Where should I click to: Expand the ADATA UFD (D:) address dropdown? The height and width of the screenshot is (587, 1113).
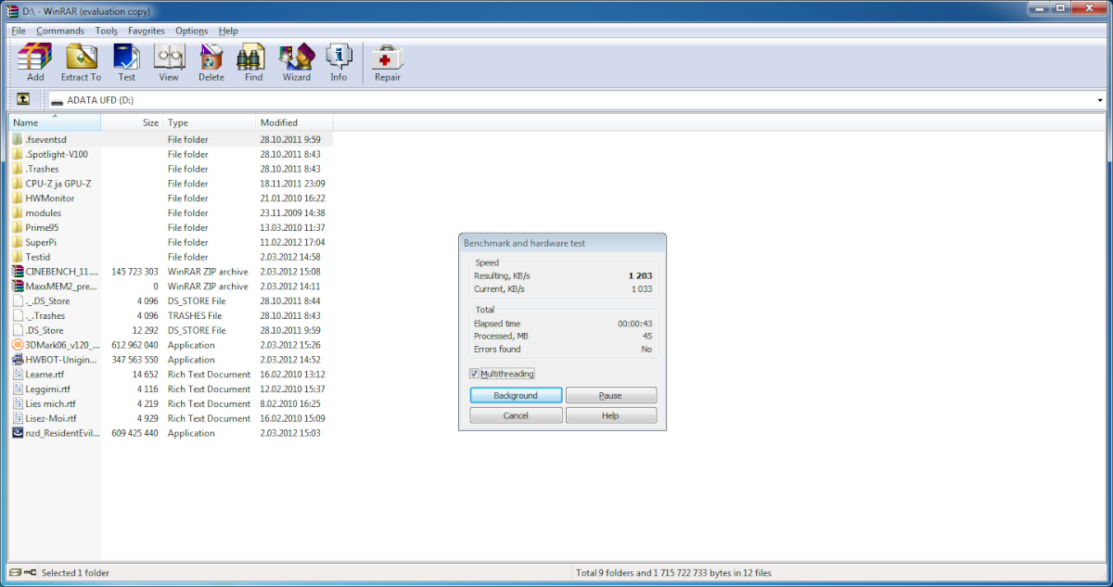point(1100,100)
